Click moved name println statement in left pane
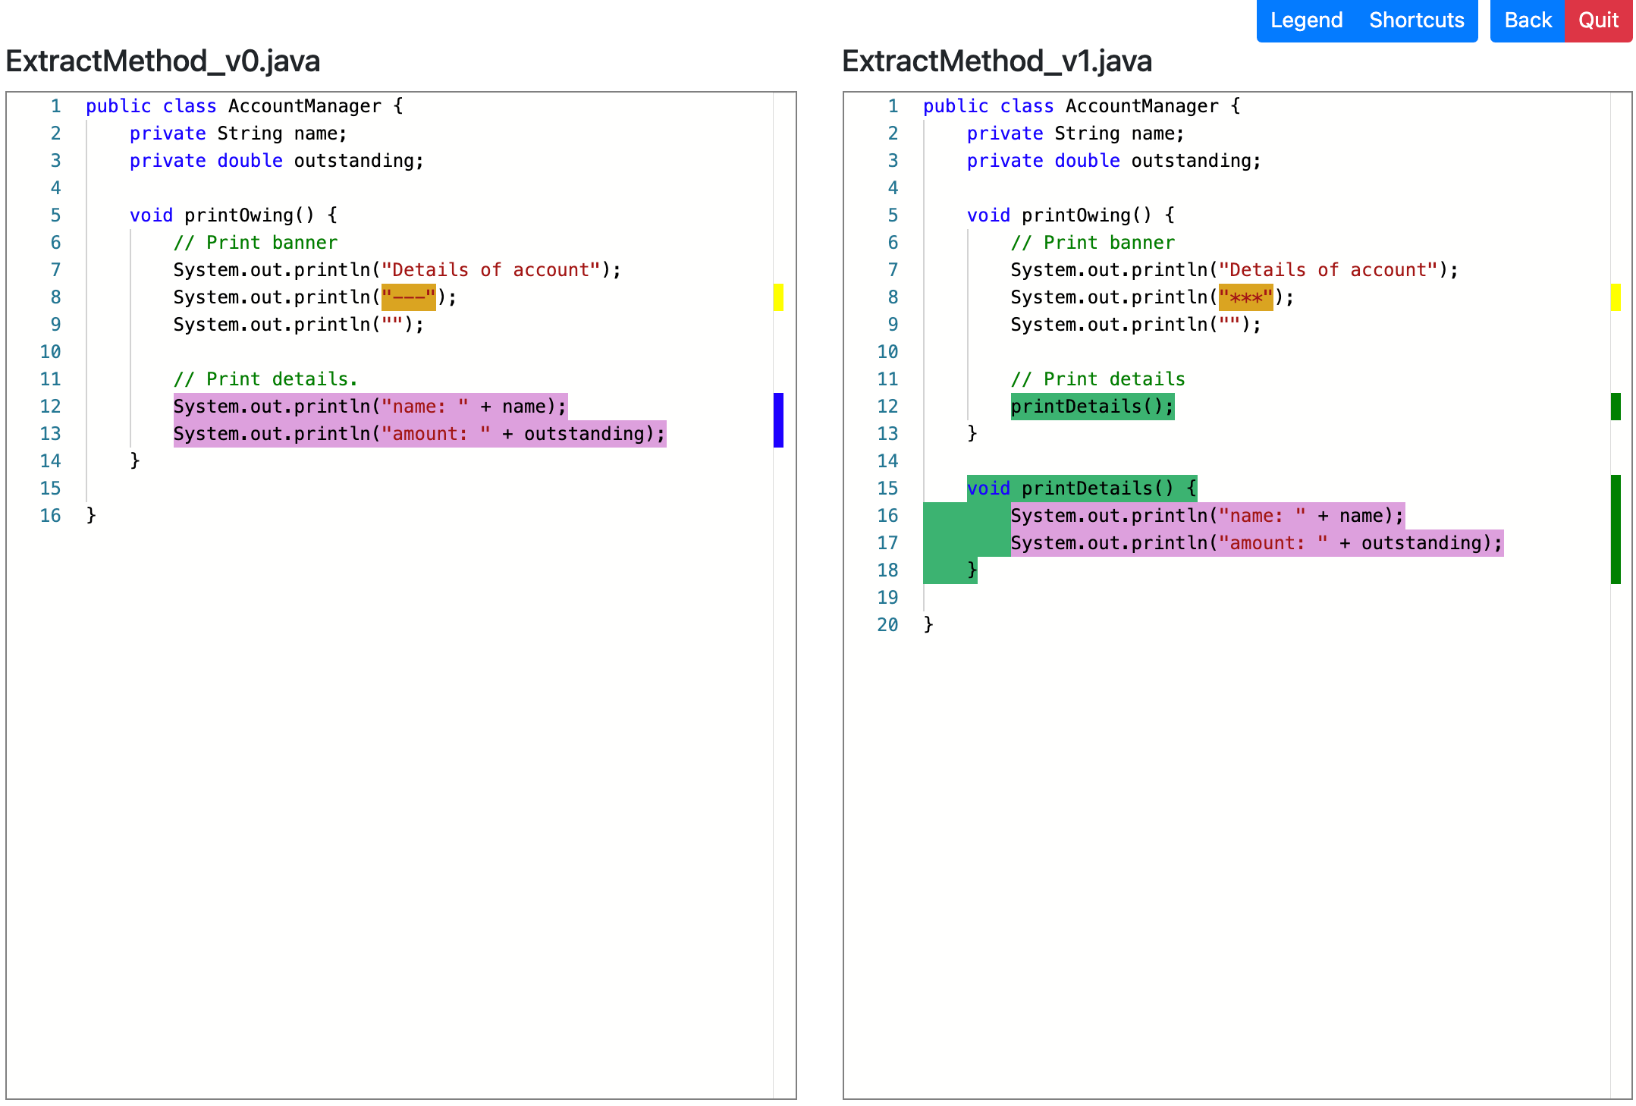 pyautogui.click(x=369, y=407)
